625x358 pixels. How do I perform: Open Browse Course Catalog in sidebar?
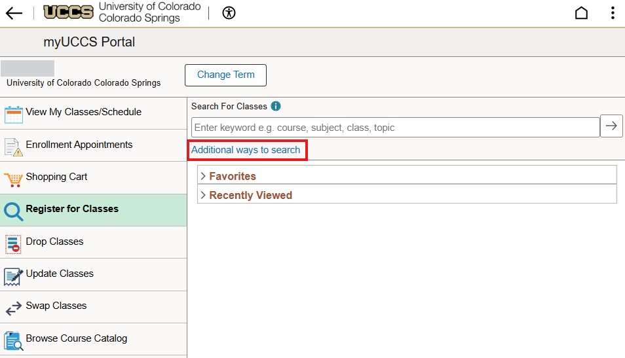(76, 338)
